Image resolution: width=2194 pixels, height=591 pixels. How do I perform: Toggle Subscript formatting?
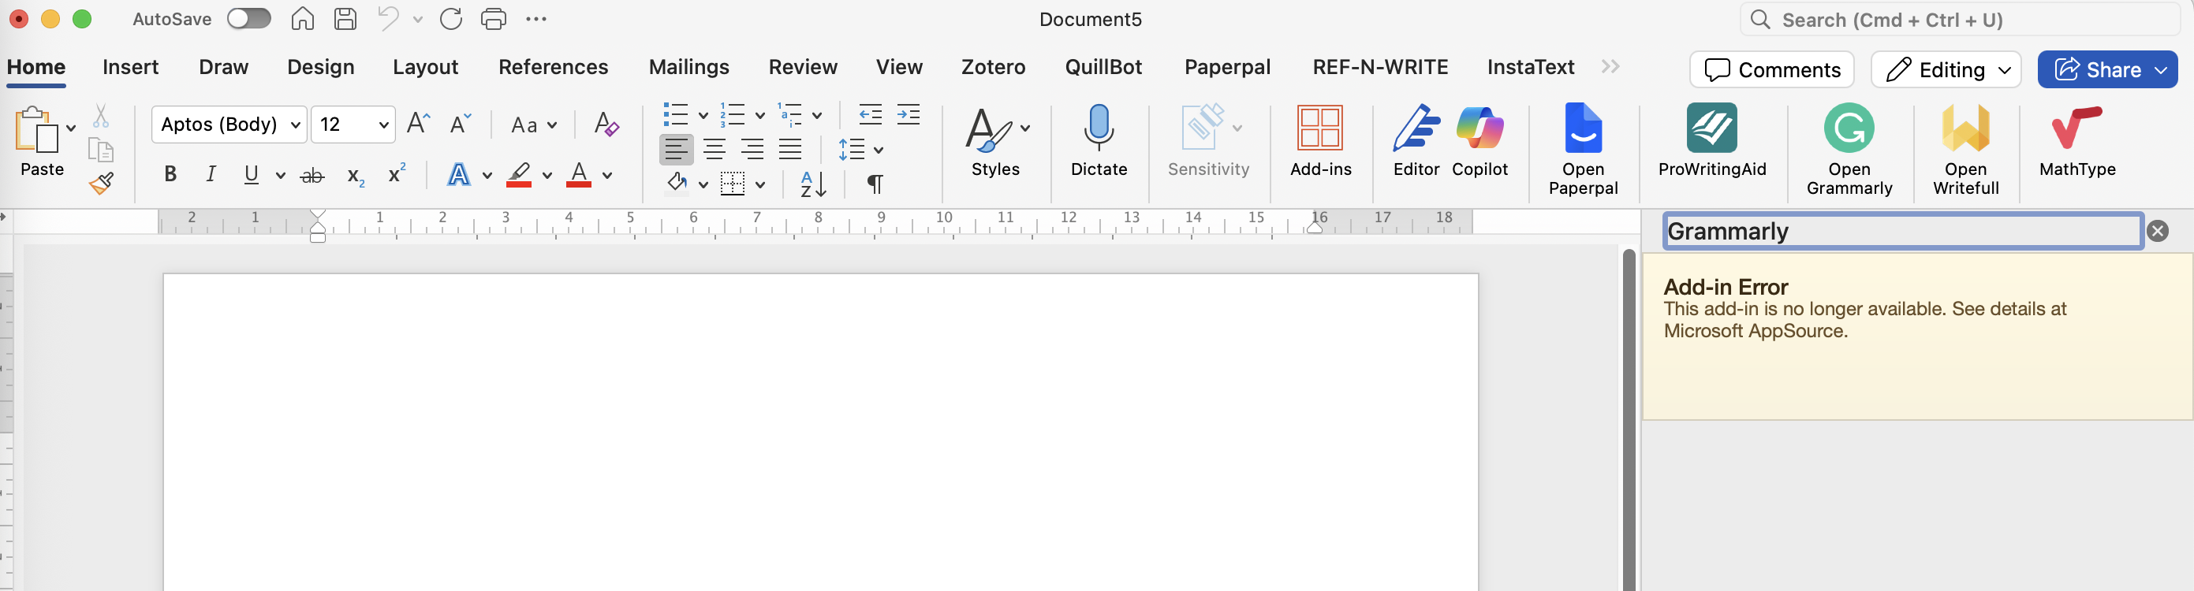coord(356,177)
